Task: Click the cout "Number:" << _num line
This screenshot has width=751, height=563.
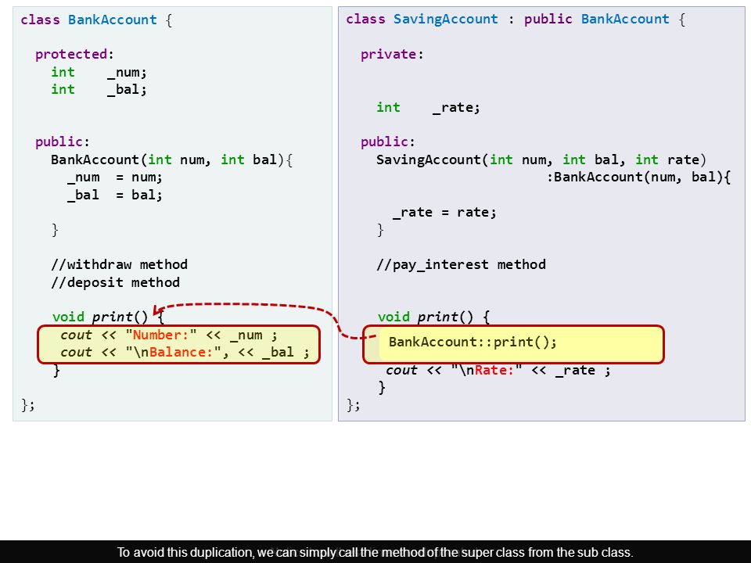Action: [x=169, y=335]
